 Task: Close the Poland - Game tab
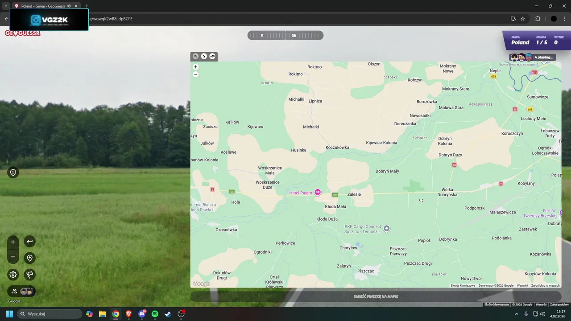(76, 6)
